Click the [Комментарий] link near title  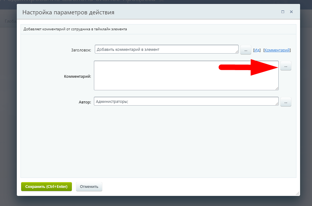coord(277,50)
